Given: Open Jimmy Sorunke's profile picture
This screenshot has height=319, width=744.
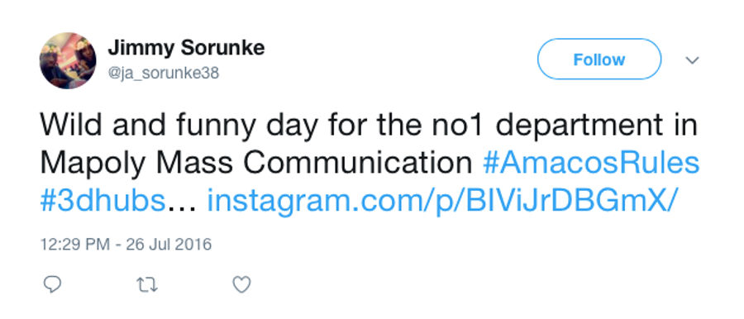Looking at the screenshot, I should [68, 60].
